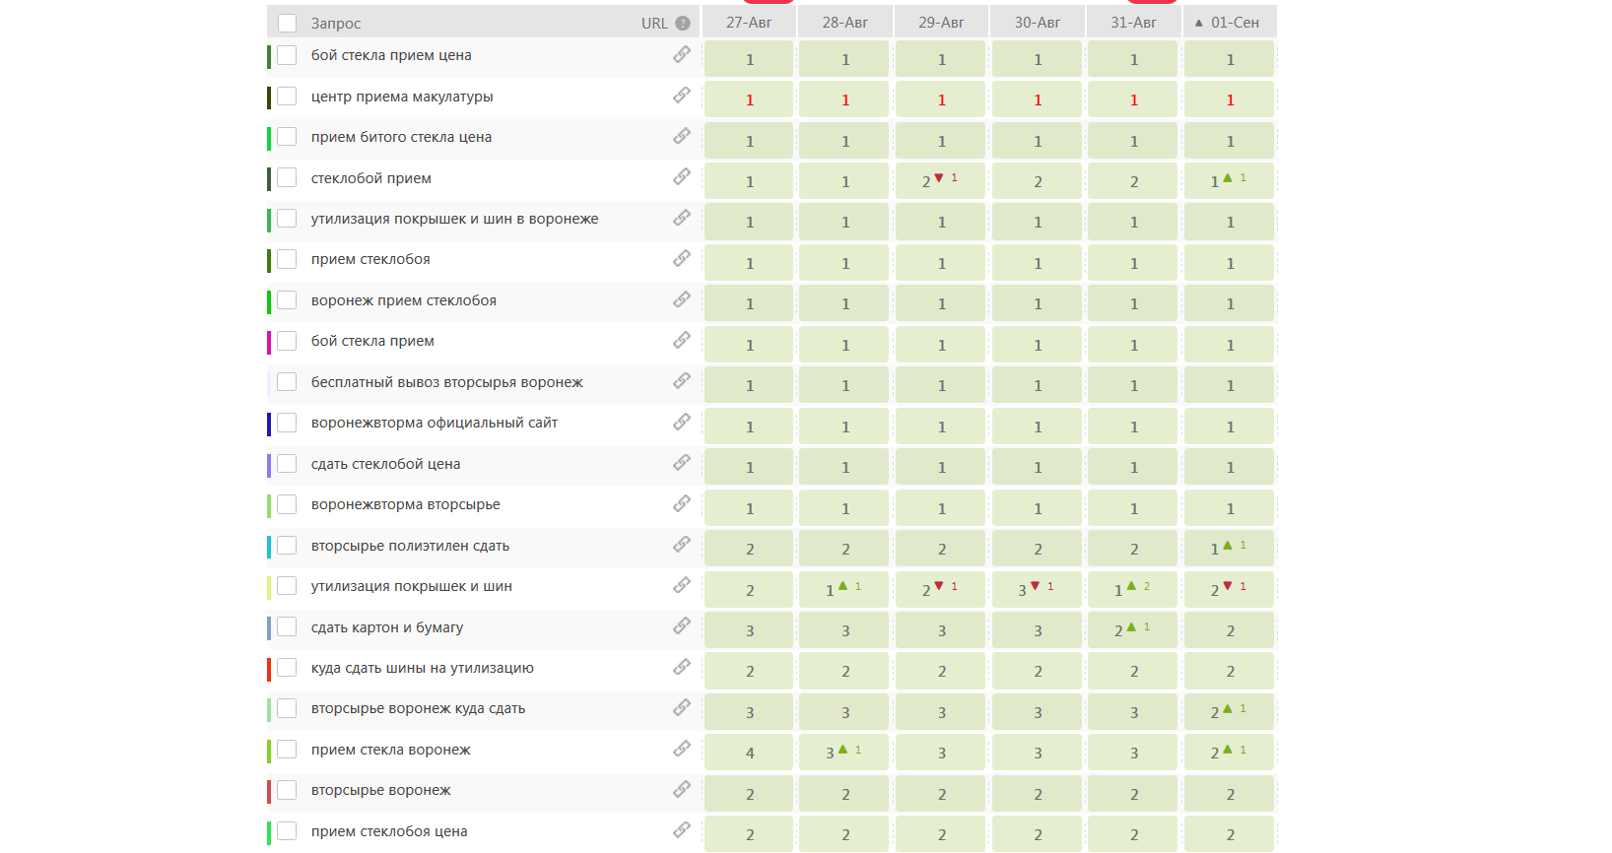The height and width of the screenshot is (853, 1612).
Task: Click the 'Запрос' column header
Action: tap(336, 23)
